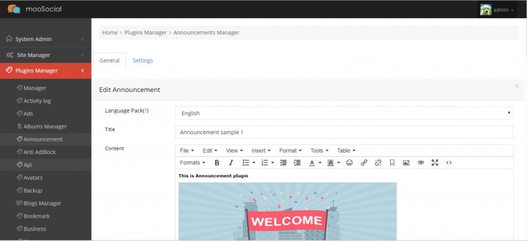The width and height of the screenshot is (527, 241).
Task: Expand System Admin sidebar section
Action: pyautogui.click(x=45, y=39)
